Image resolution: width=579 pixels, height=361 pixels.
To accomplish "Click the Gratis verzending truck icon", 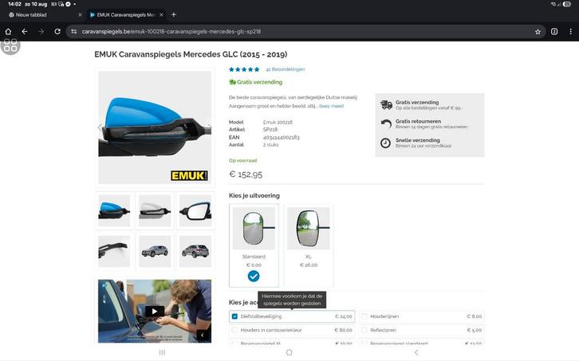I will pyautogui.click(x=386, y=105).
